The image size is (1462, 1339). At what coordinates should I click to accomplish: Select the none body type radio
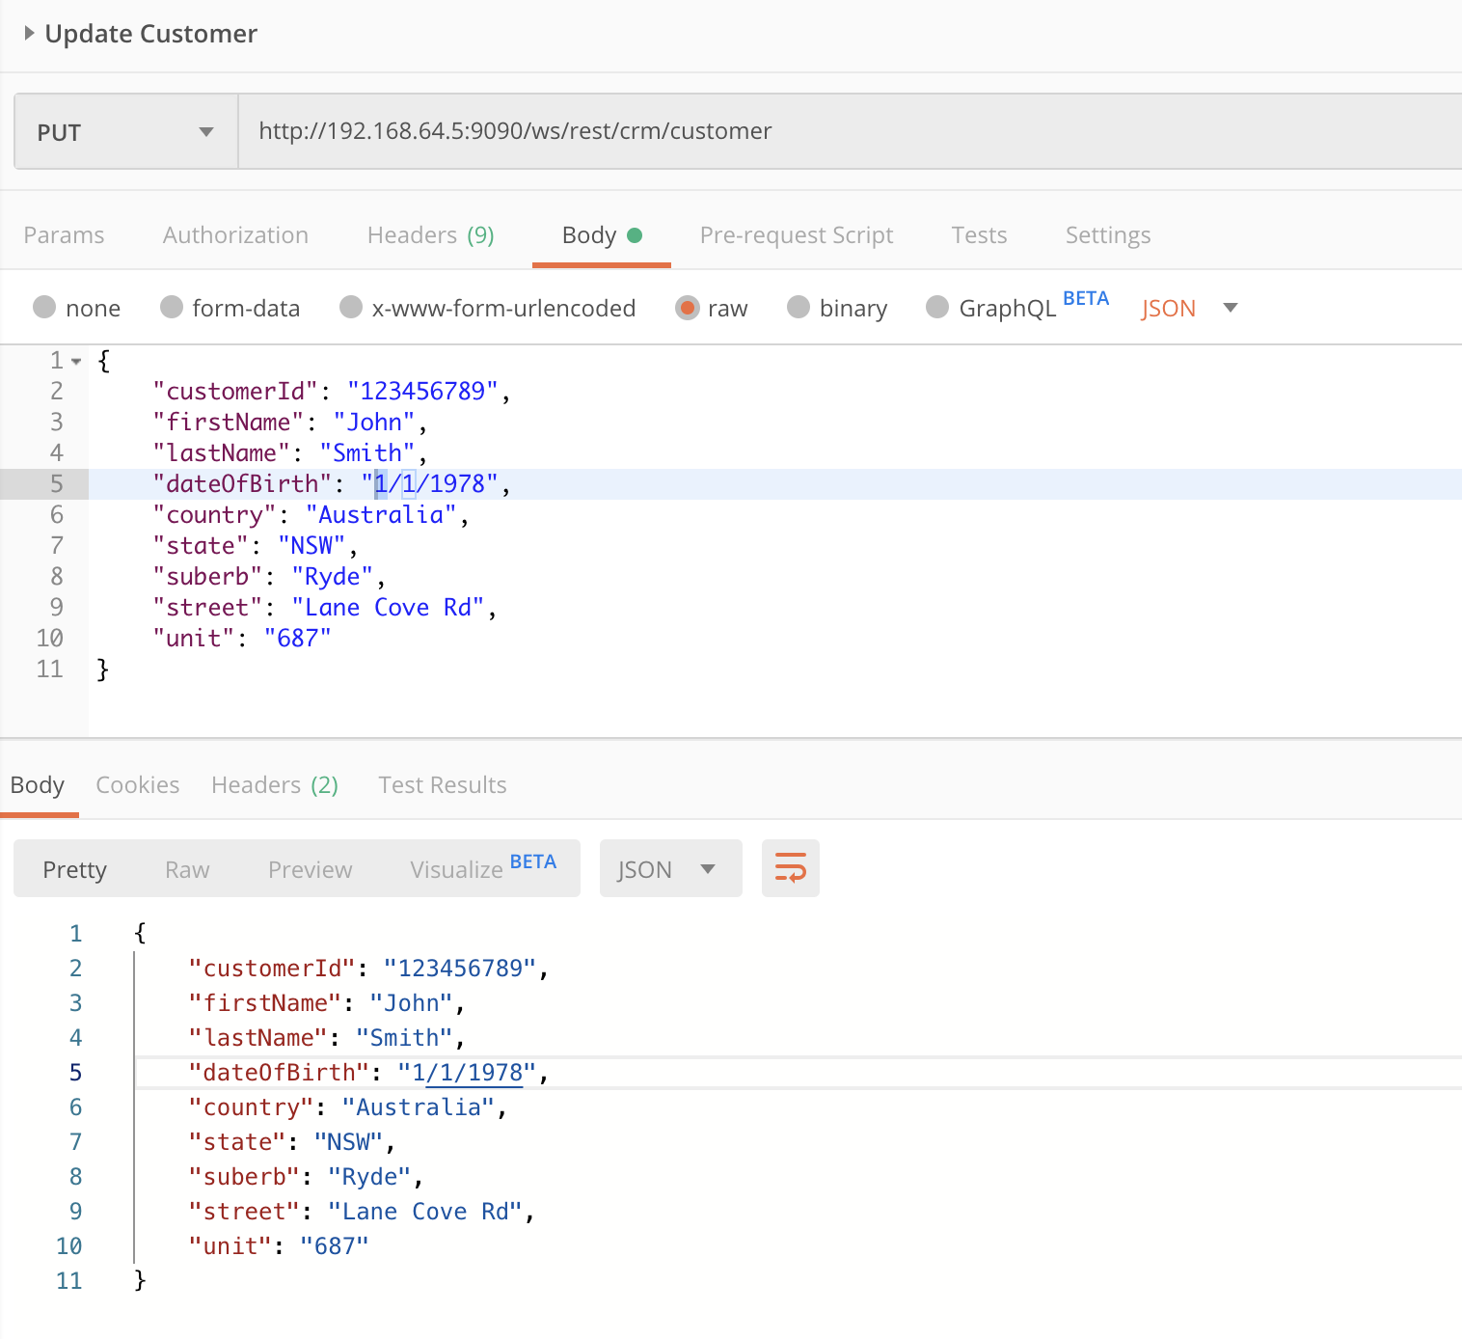[x=44, y=308]
